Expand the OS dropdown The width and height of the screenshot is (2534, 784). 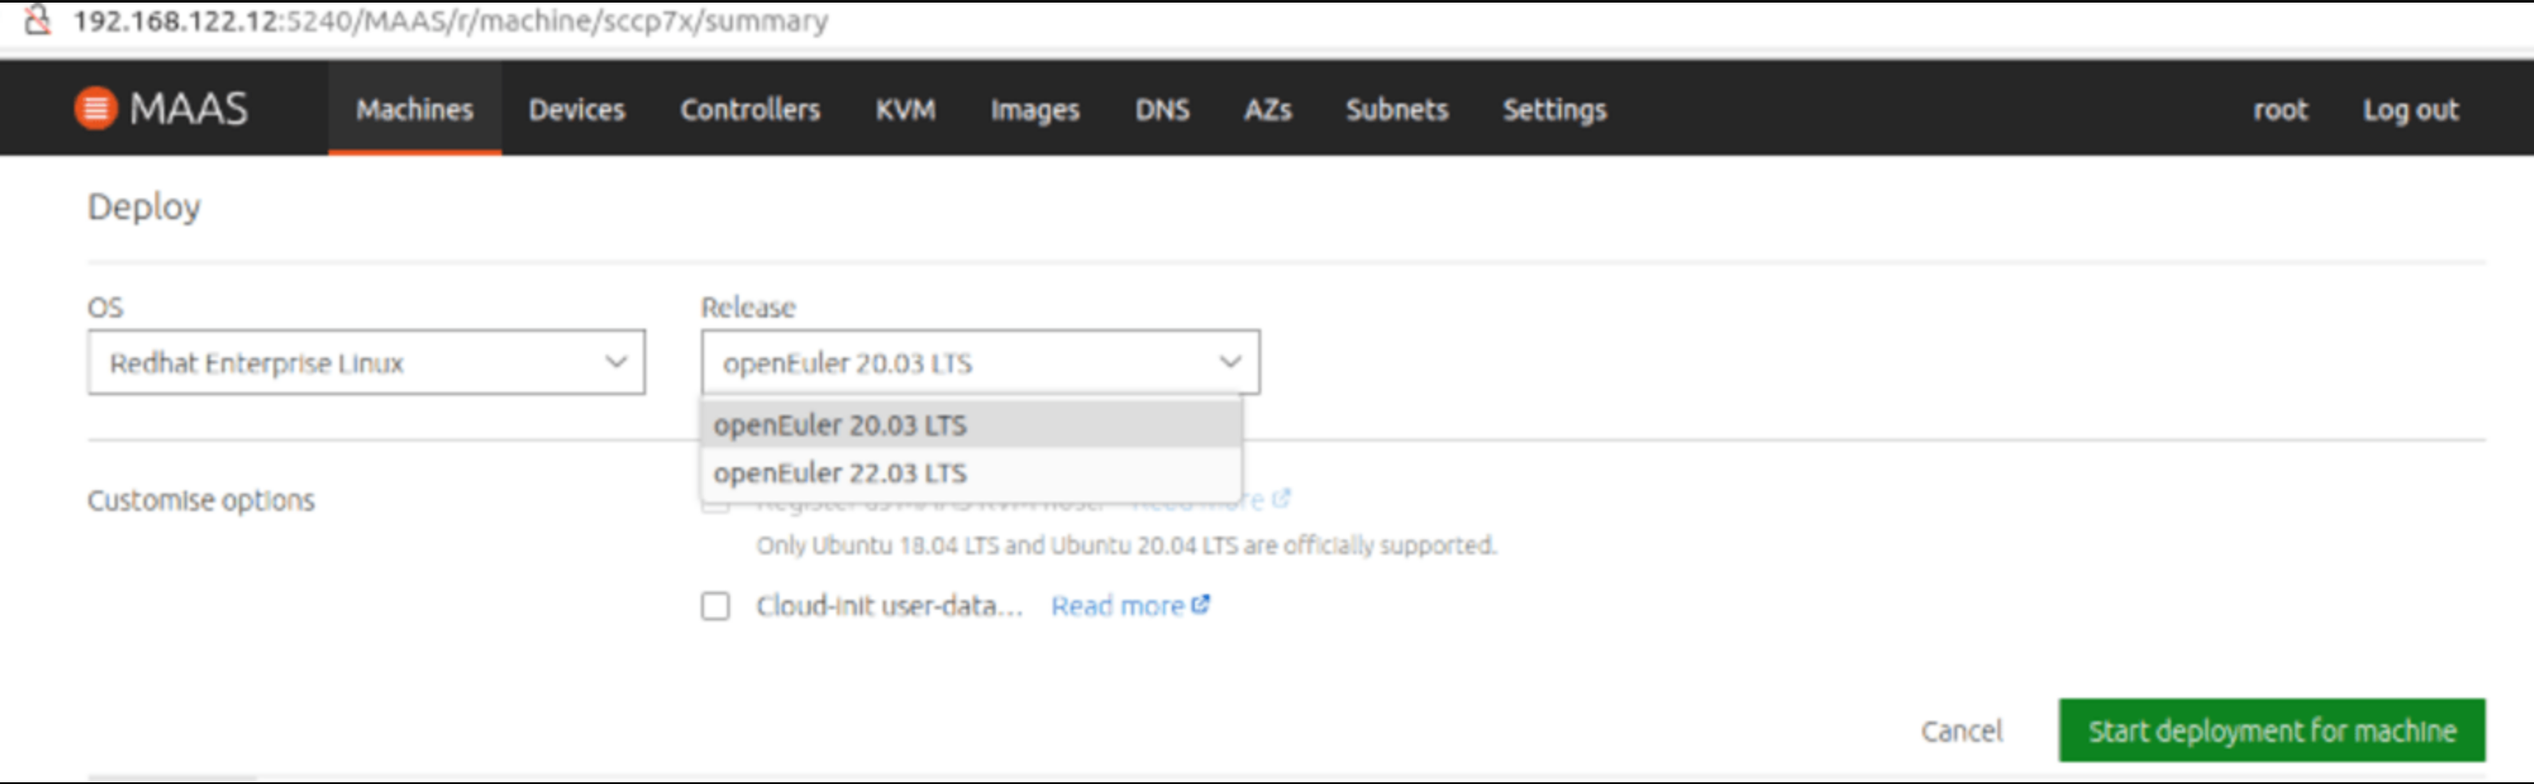pyautogui.click(x=366, y=363)
